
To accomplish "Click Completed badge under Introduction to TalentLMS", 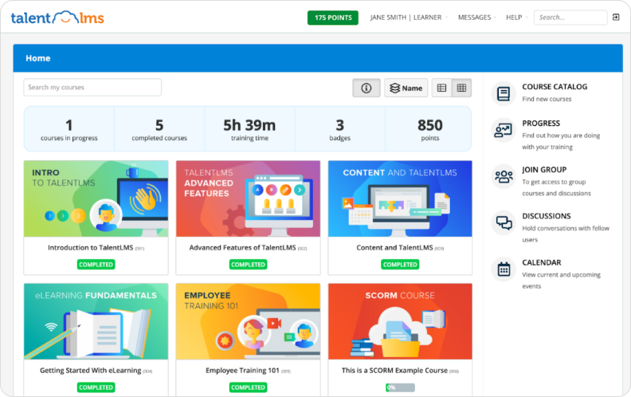I will [96, 265].
